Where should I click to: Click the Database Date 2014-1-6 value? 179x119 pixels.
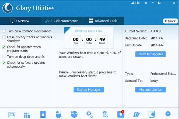157,38
